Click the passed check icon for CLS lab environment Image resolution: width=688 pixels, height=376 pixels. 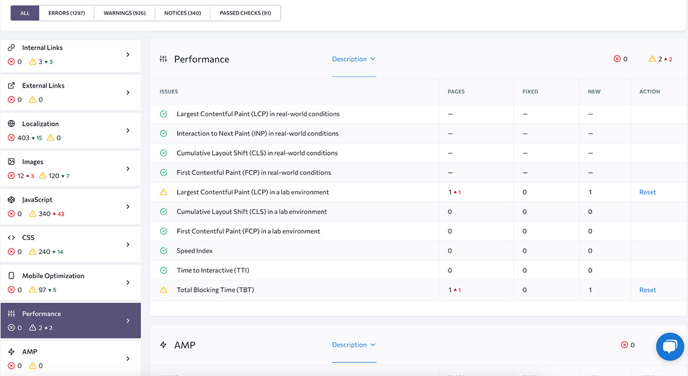coord(163,212)
